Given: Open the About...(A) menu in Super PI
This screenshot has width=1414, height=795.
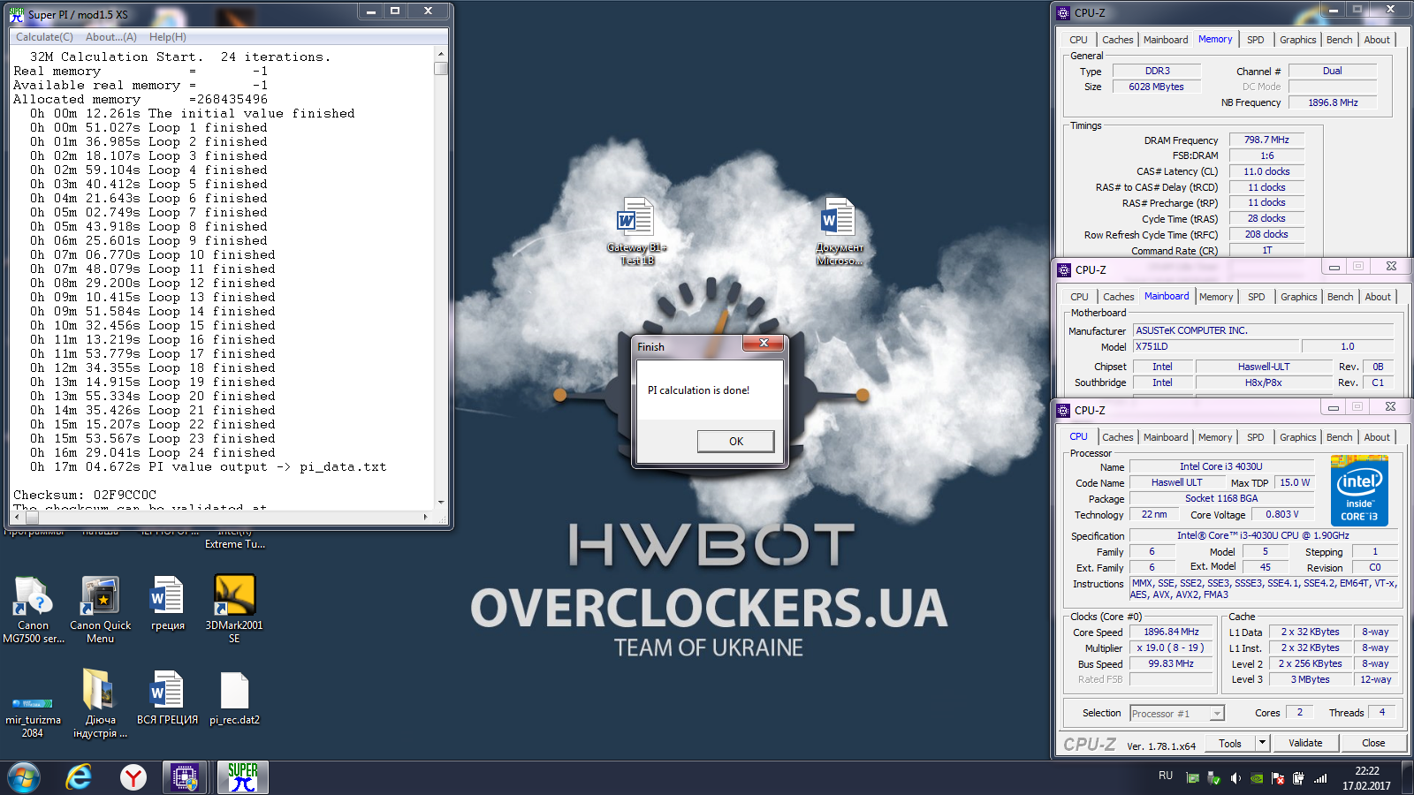Looking at the screenshot, I should 111,37.
